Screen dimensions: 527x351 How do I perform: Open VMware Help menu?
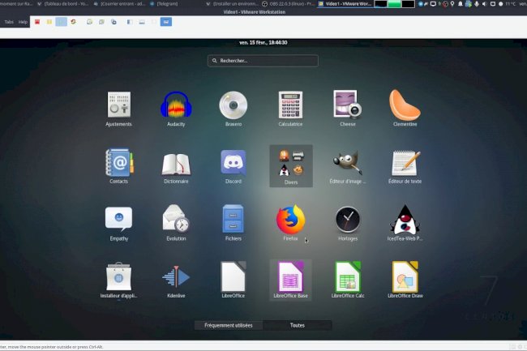23,22
